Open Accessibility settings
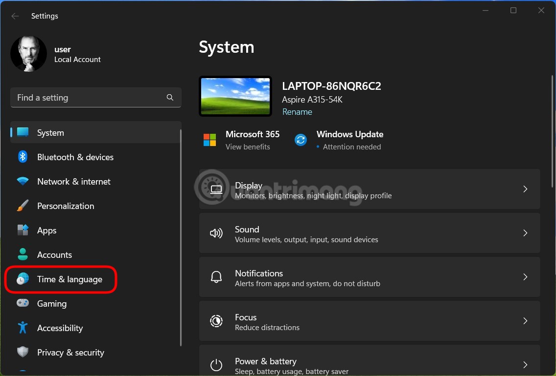This screenshot has height=376, width=556. click(96, 328)
